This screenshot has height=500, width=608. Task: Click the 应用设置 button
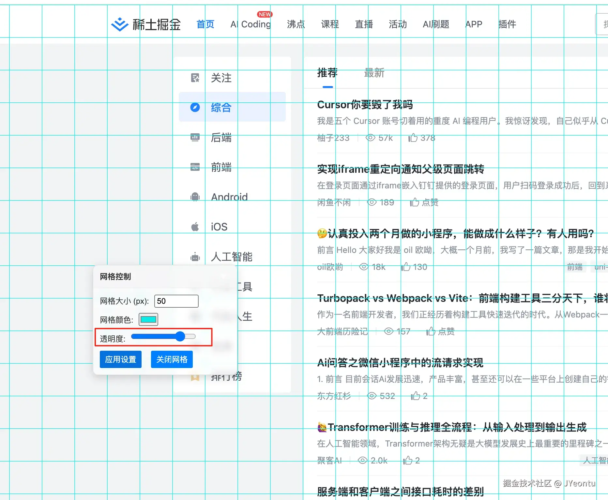pyautogui.click(x=121, y=359)
